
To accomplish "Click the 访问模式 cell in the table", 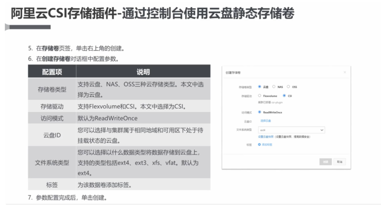I will (x=52, y=118).
